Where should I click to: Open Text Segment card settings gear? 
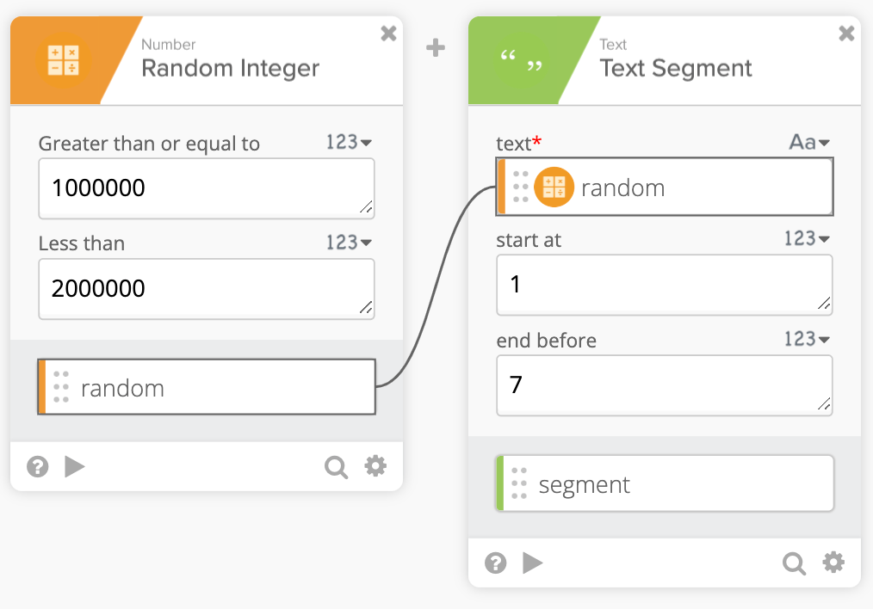833,563
